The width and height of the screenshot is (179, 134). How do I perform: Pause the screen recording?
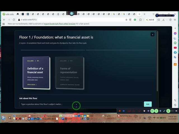point(124,111)
